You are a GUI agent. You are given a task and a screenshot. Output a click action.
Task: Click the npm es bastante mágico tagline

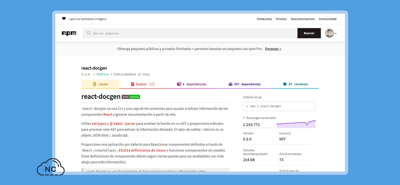88,19
